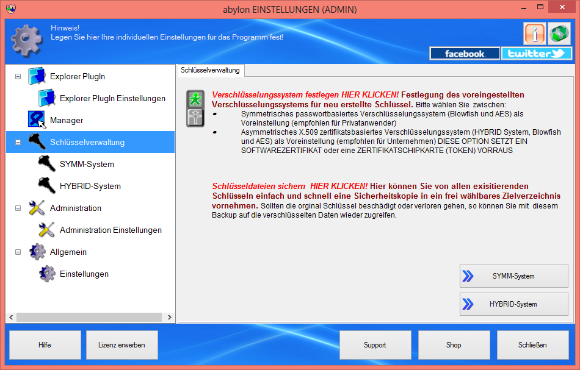The width and height of the screenshot is (580, 370).
Task: Click the large gear icon in header
Action: click(x=27, y=40)
